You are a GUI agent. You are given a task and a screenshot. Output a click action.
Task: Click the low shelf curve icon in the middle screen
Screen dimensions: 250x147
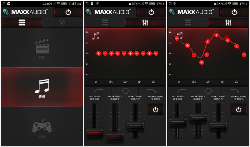(98, 91)
